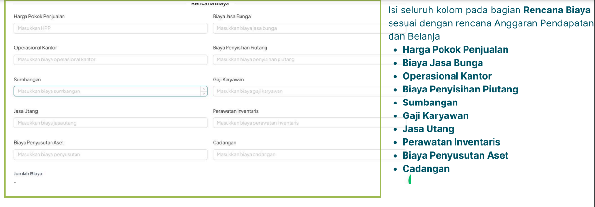The width and height of the screenshot is (595, 207).
Task: Click the bold Rencana Biaya text in instructions
Action: click(x=557, y=11)
